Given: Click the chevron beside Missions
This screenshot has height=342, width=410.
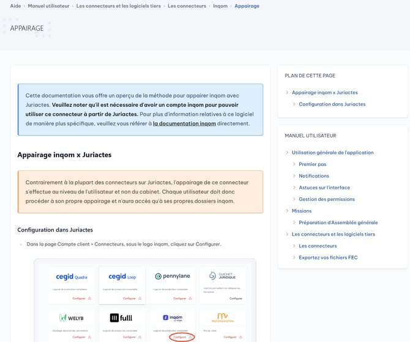Looking at the screenshot, I should click(286, 211).
